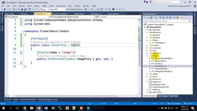Collapse the Models folder
Viewport: 197px width, 111px height.
point(147,56)
